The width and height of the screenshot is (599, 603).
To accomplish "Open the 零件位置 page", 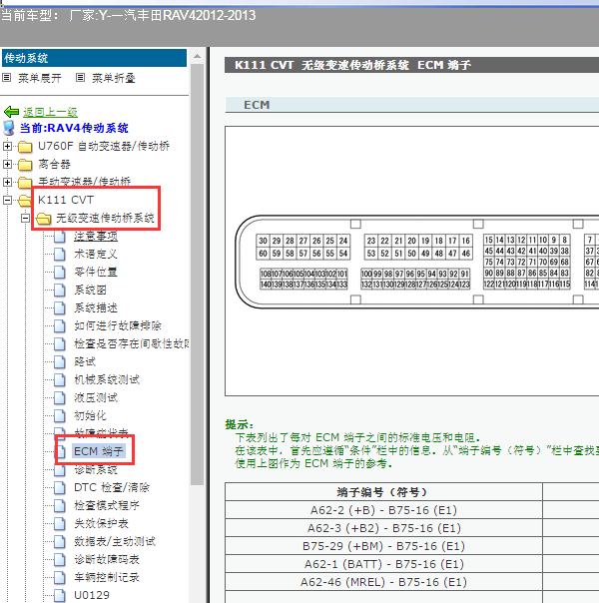I will (x=96, y=272).
